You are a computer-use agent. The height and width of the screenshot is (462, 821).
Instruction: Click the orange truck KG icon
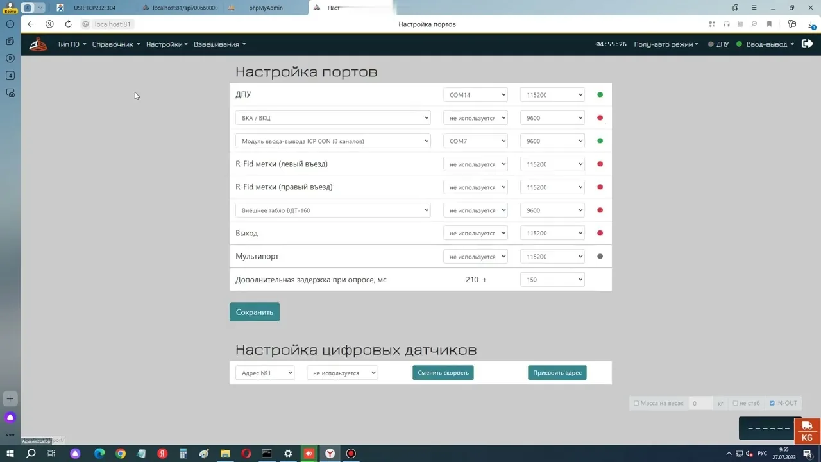pos(807,431)
